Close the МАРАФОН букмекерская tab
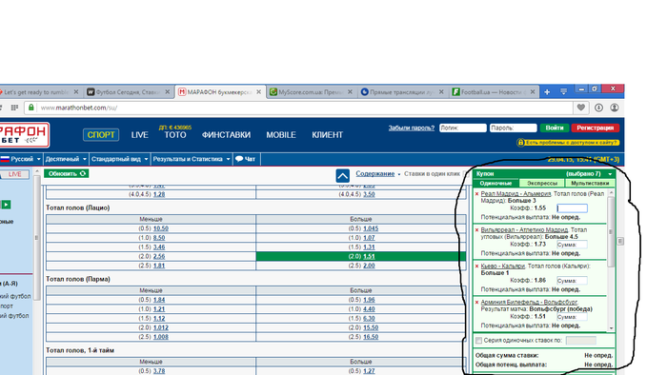This screenshot has width=667, height=375. 258,91
